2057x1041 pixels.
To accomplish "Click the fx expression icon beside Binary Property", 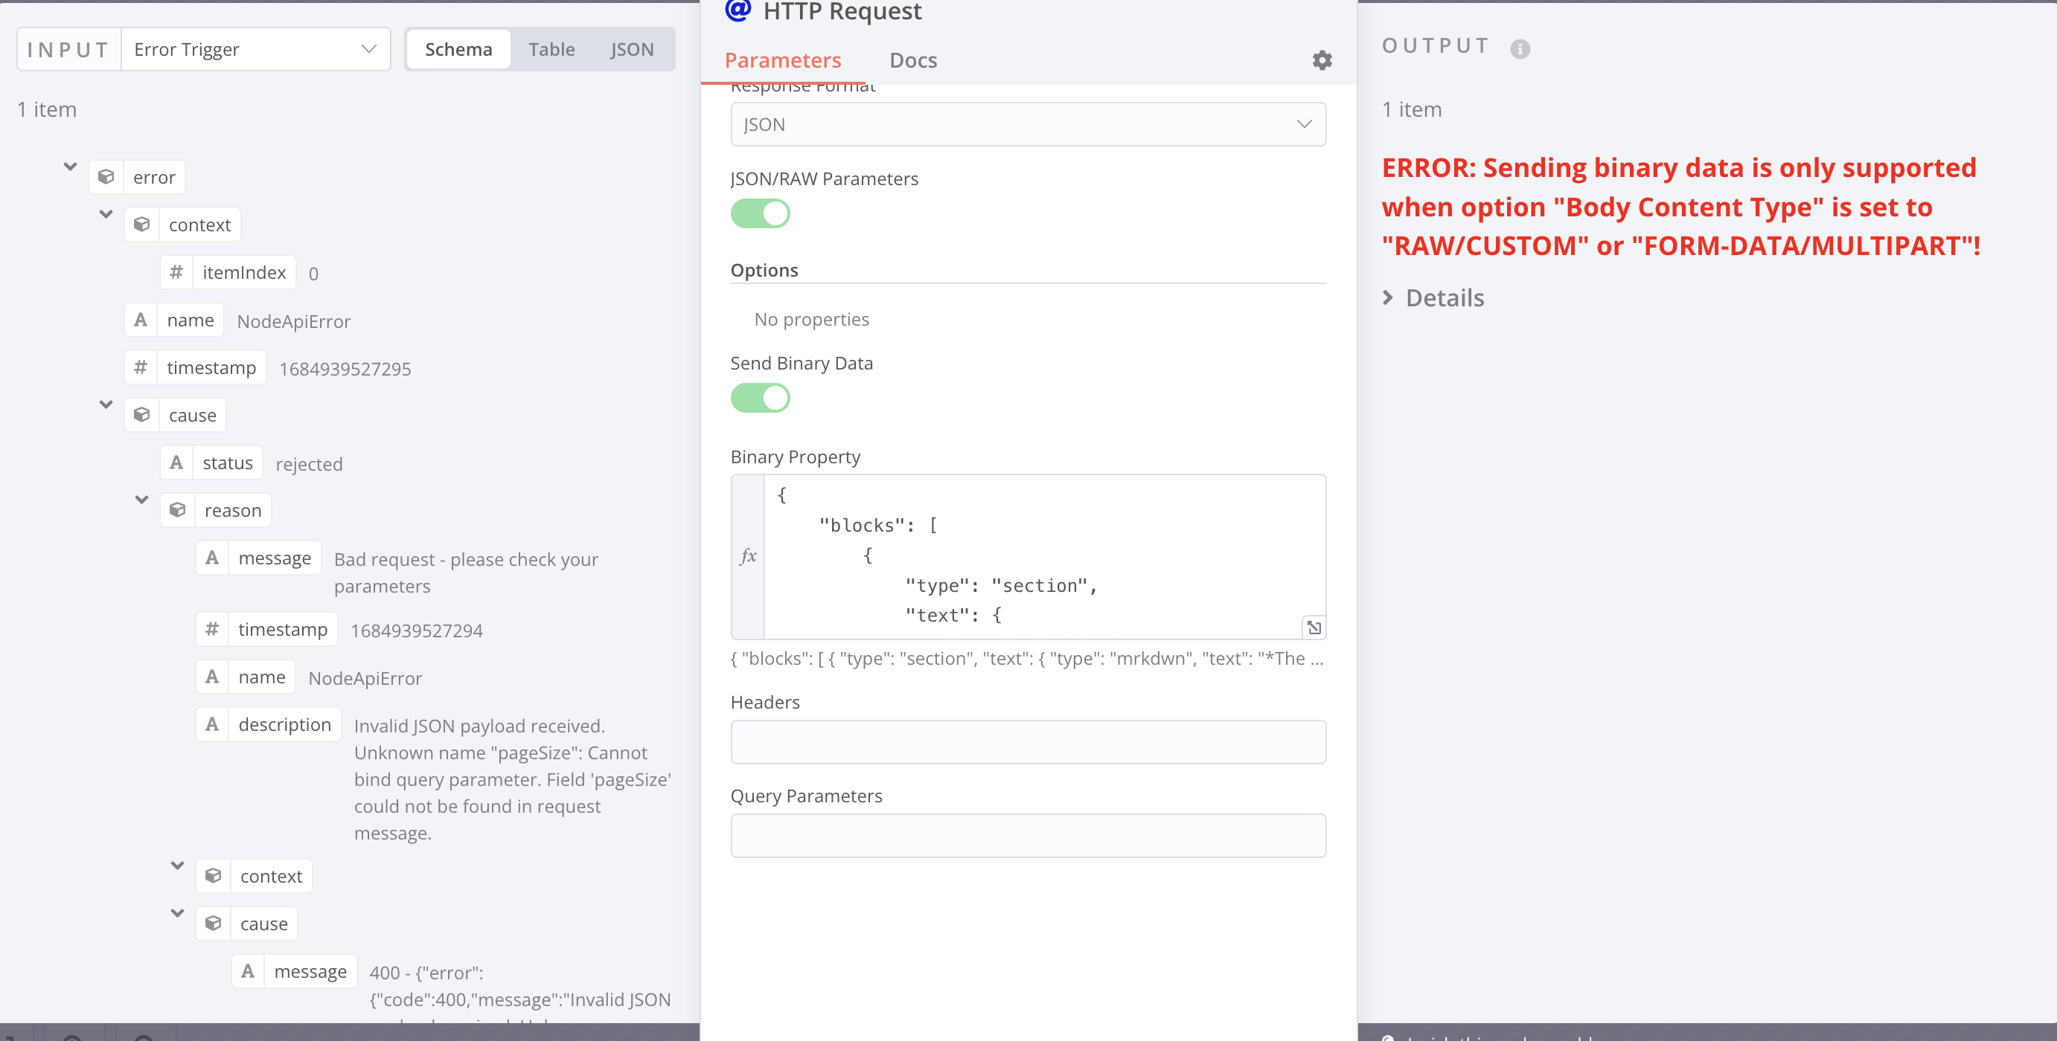I will [748, 556].
